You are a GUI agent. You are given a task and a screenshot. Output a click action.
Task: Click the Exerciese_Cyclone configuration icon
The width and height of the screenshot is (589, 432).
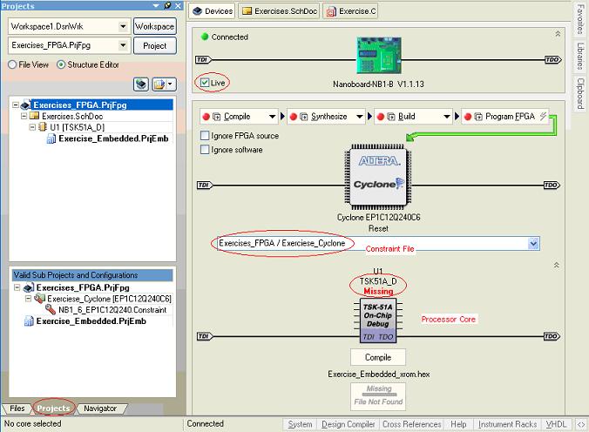point(39,299)
